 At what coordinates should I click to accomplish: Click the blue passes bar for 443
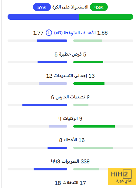(50, 169)
